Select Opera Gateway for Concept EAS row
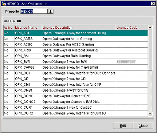 click(75, 96)
